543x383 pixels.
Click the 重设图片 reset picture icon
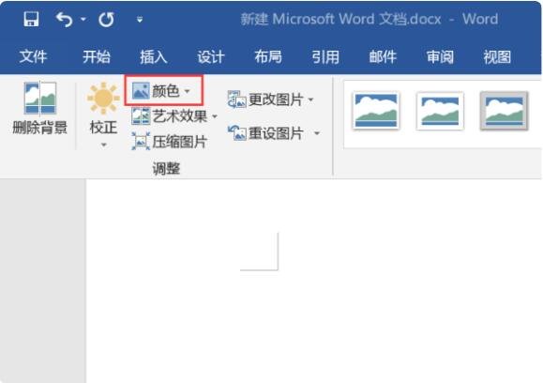click(237, 132)
